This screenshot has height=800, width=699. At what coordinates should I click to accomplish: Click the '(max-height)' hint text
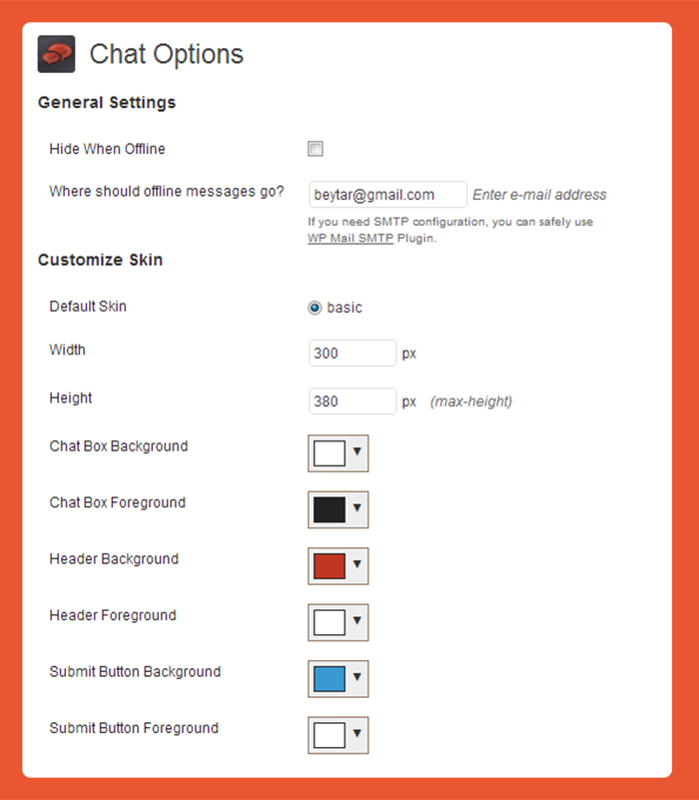click(x=471, y=401)
